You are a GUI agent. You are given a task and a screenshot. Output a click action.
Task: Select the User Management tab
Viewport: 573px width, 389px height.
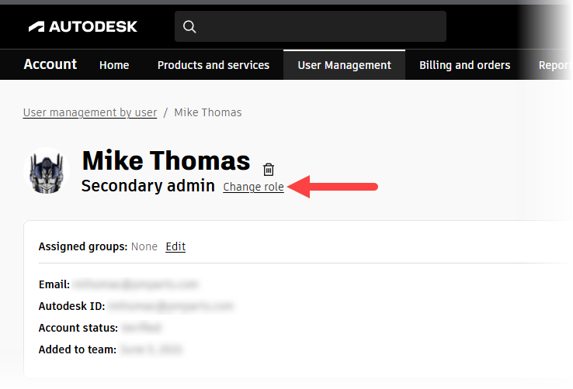(344, 65)
